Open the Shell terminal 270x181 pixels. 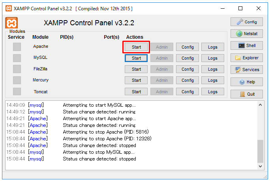pyautogui.click(x=247, y=45)
